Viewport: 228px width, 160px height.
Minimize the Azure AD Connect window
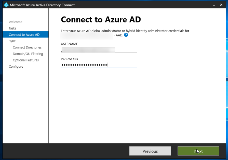[214, 5]
